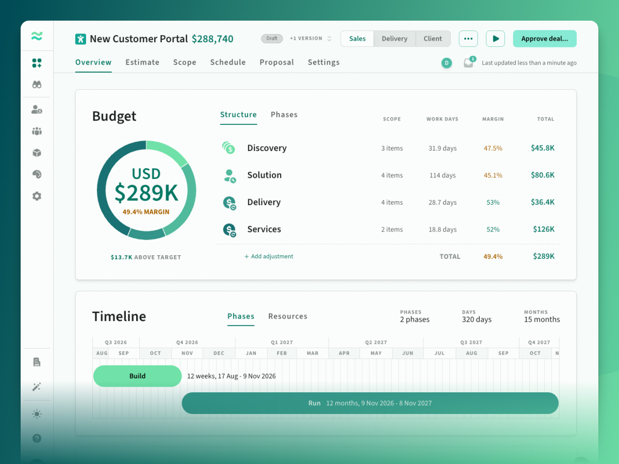Screen dimensions: 619x464
Task: Switch the view to Client
Action: click(433, 39)
